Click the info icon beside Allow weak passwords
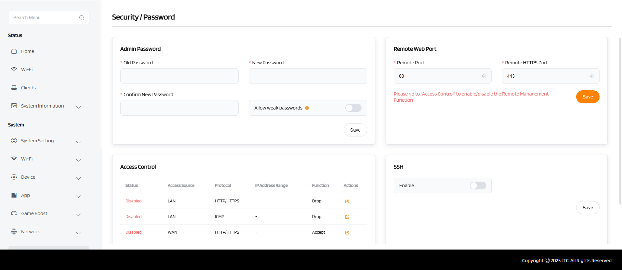Viewport: 622px width, 270px height. click(307, 108)
